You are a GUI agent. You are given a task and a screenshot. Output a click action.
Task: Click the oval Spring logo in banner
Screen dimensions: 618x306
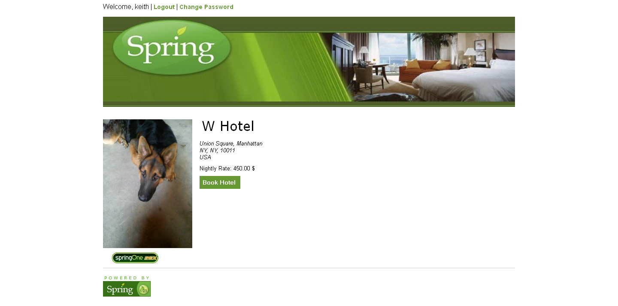[x=172, y=48]
